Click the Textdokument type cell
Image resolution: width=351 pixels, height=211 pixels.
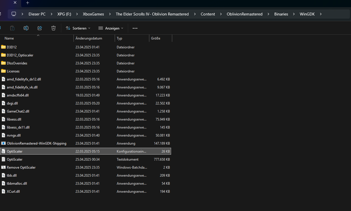point(128,159)
